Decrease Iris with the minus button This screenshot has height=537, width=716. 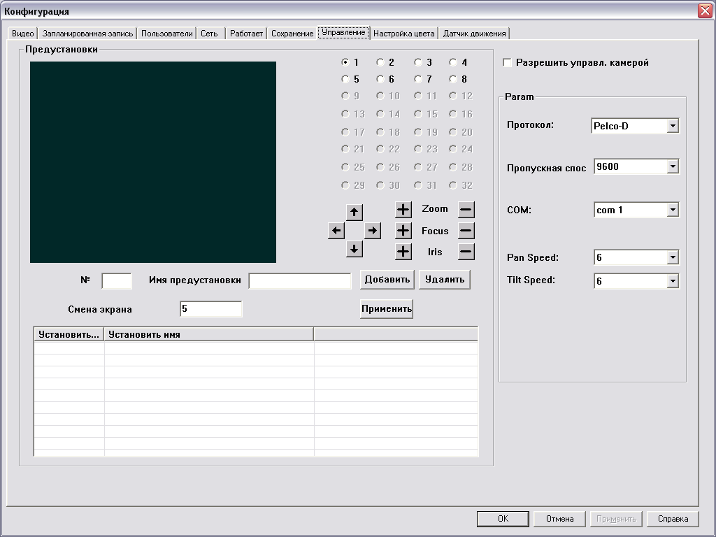point(466,252)
